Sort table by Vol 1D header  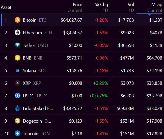tap(131, 7)
